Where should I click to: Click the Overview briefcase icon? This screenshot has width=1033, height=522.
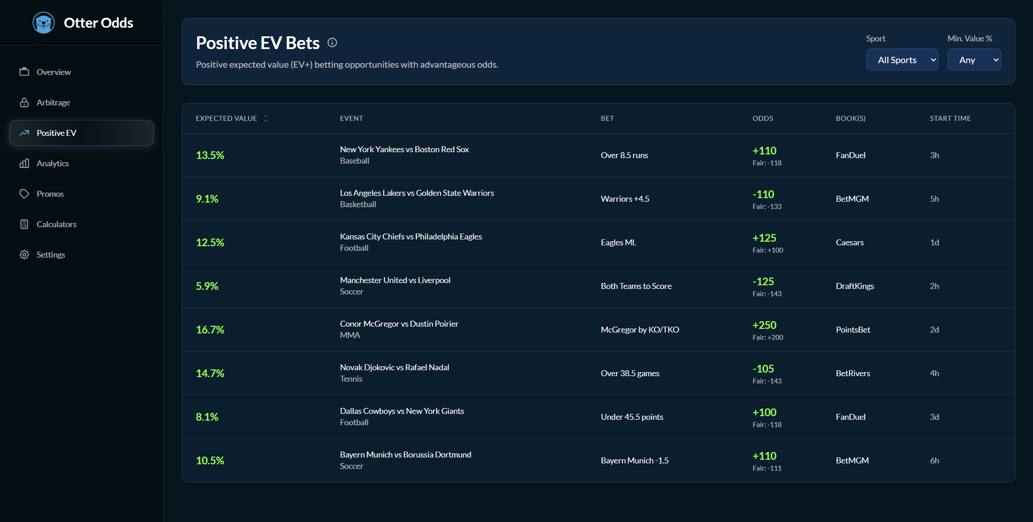(x=24, y=72)
